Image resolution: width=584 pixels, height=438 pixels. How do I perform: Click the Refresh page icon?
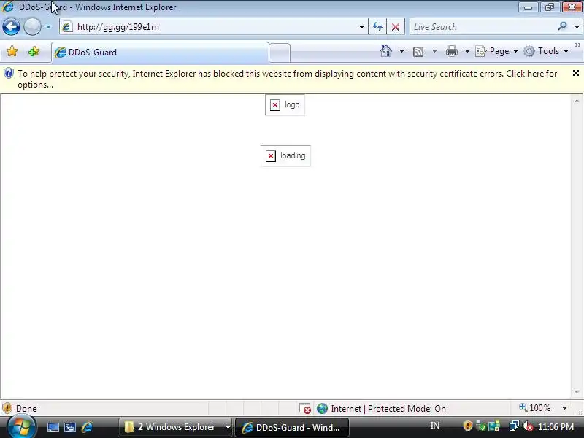pyautogui.click(x=377, y=27)
